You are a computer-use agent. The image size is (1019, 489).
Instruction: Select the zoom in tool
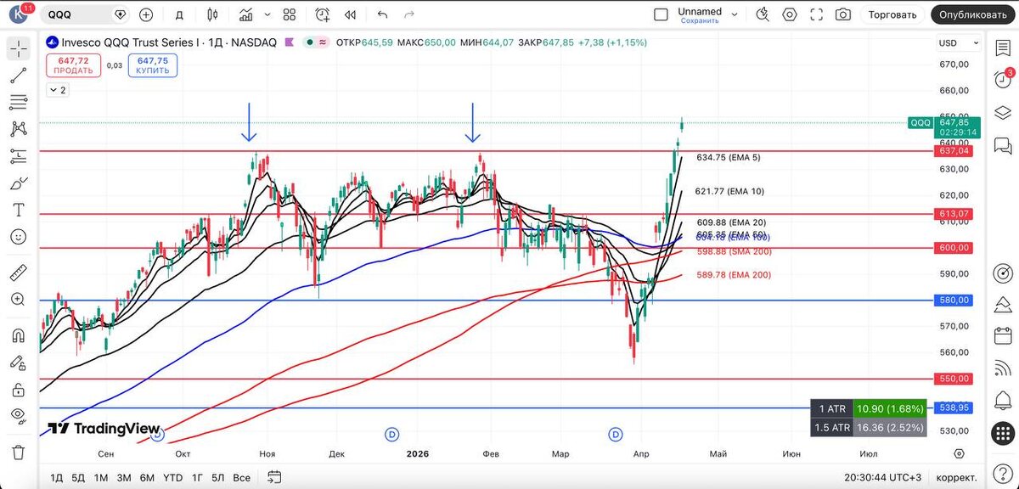click(18, 300)
